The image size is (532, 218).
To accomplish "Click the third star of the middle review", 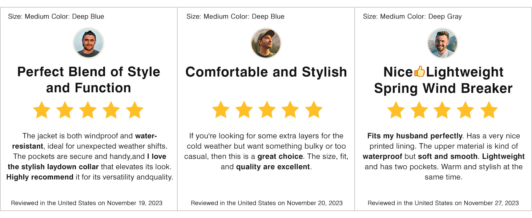I will [x=267, y=110].
